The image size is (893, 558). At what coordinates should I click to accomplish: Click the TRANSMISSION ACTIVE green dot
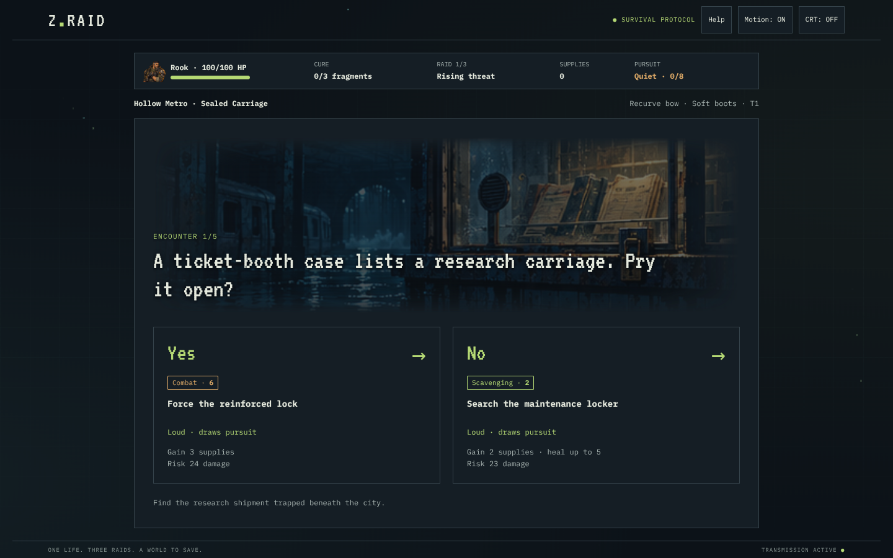click(842, 550)
